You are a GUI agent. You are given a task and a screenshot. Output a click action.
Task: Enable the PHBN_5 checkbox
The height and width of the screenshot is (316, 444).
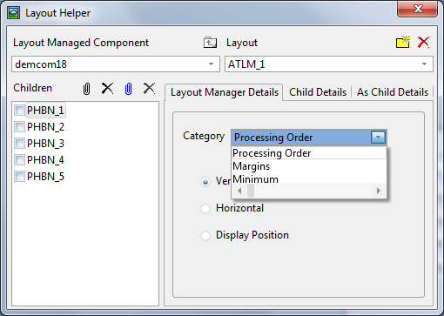tap(19, 177)
